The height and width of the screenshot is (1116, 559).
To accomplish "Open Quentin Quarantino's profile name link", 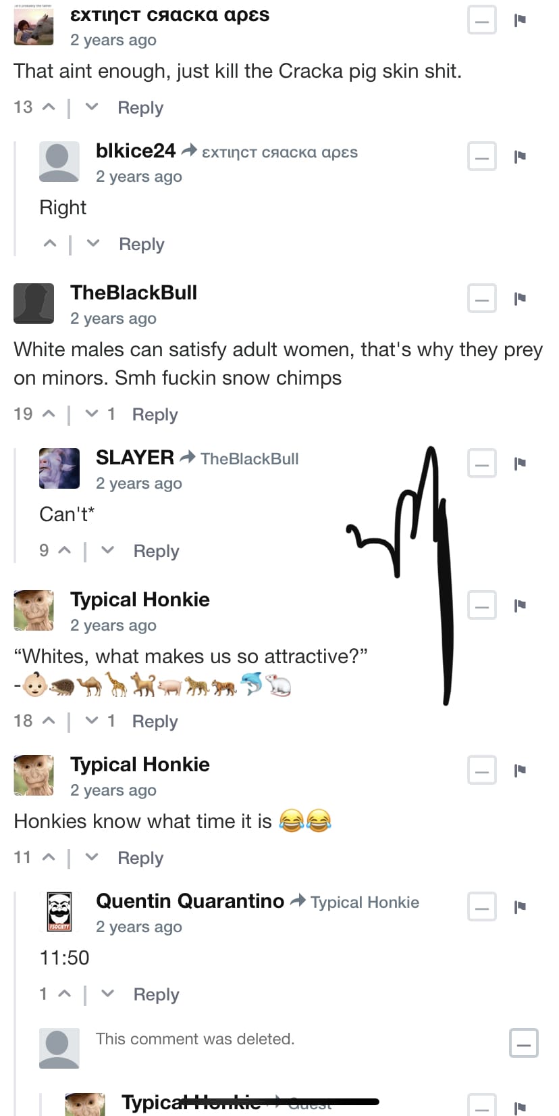I will click(190, 901).
